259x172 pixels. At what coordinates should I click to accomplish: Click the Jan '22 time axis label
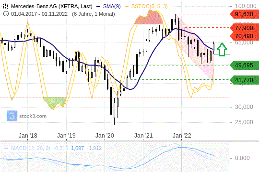[182, 136]
